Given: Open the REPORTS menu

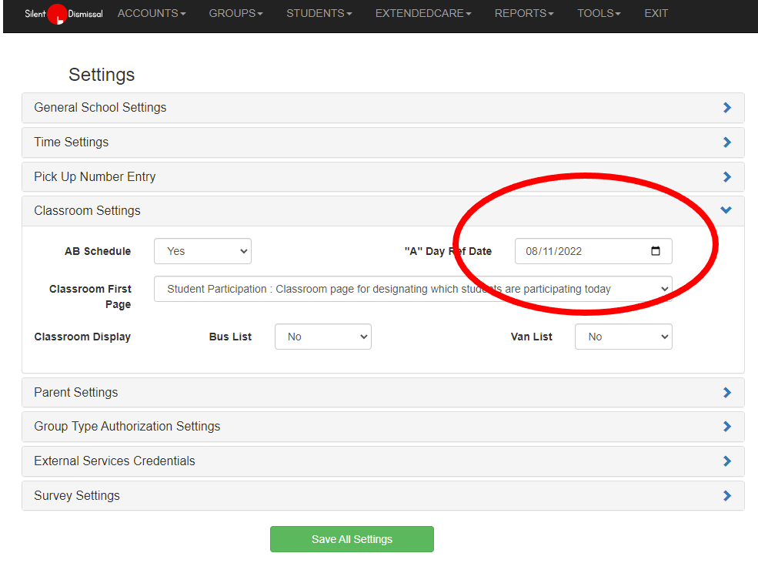Looking at the screenshot, I should click(x=523, y=14).
